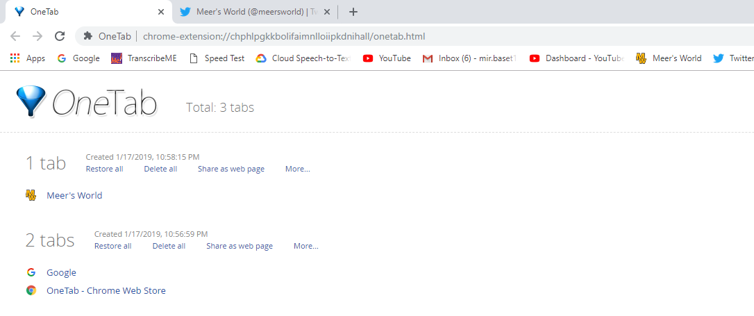Open Dashboard - YouTube bookmark

tap(576, 58)
